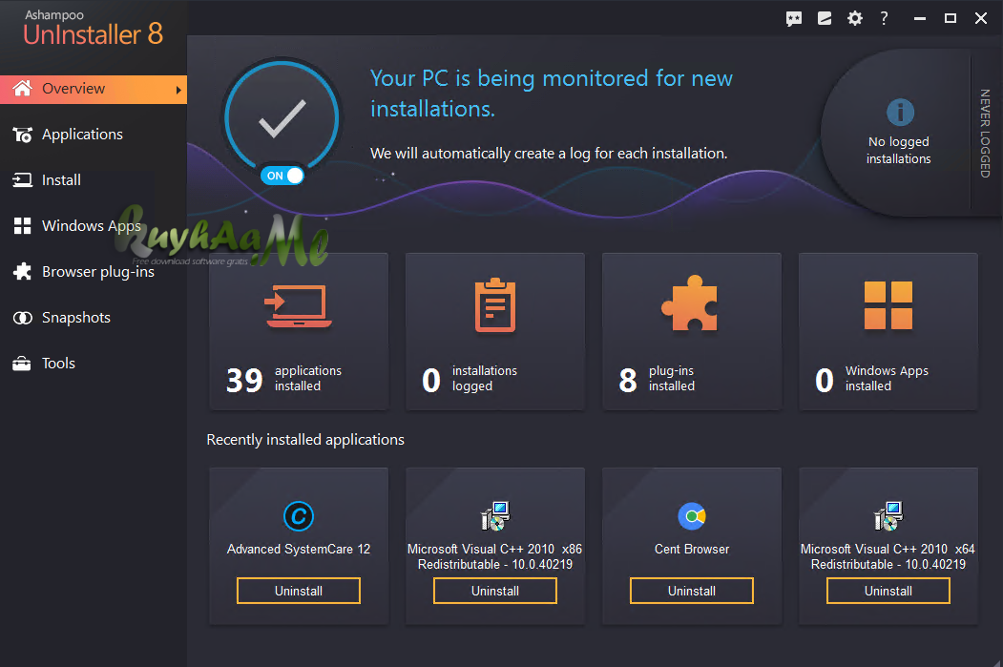
Task: Open the 0 Windows Apps installed tile
Action: tap(888, 331)
